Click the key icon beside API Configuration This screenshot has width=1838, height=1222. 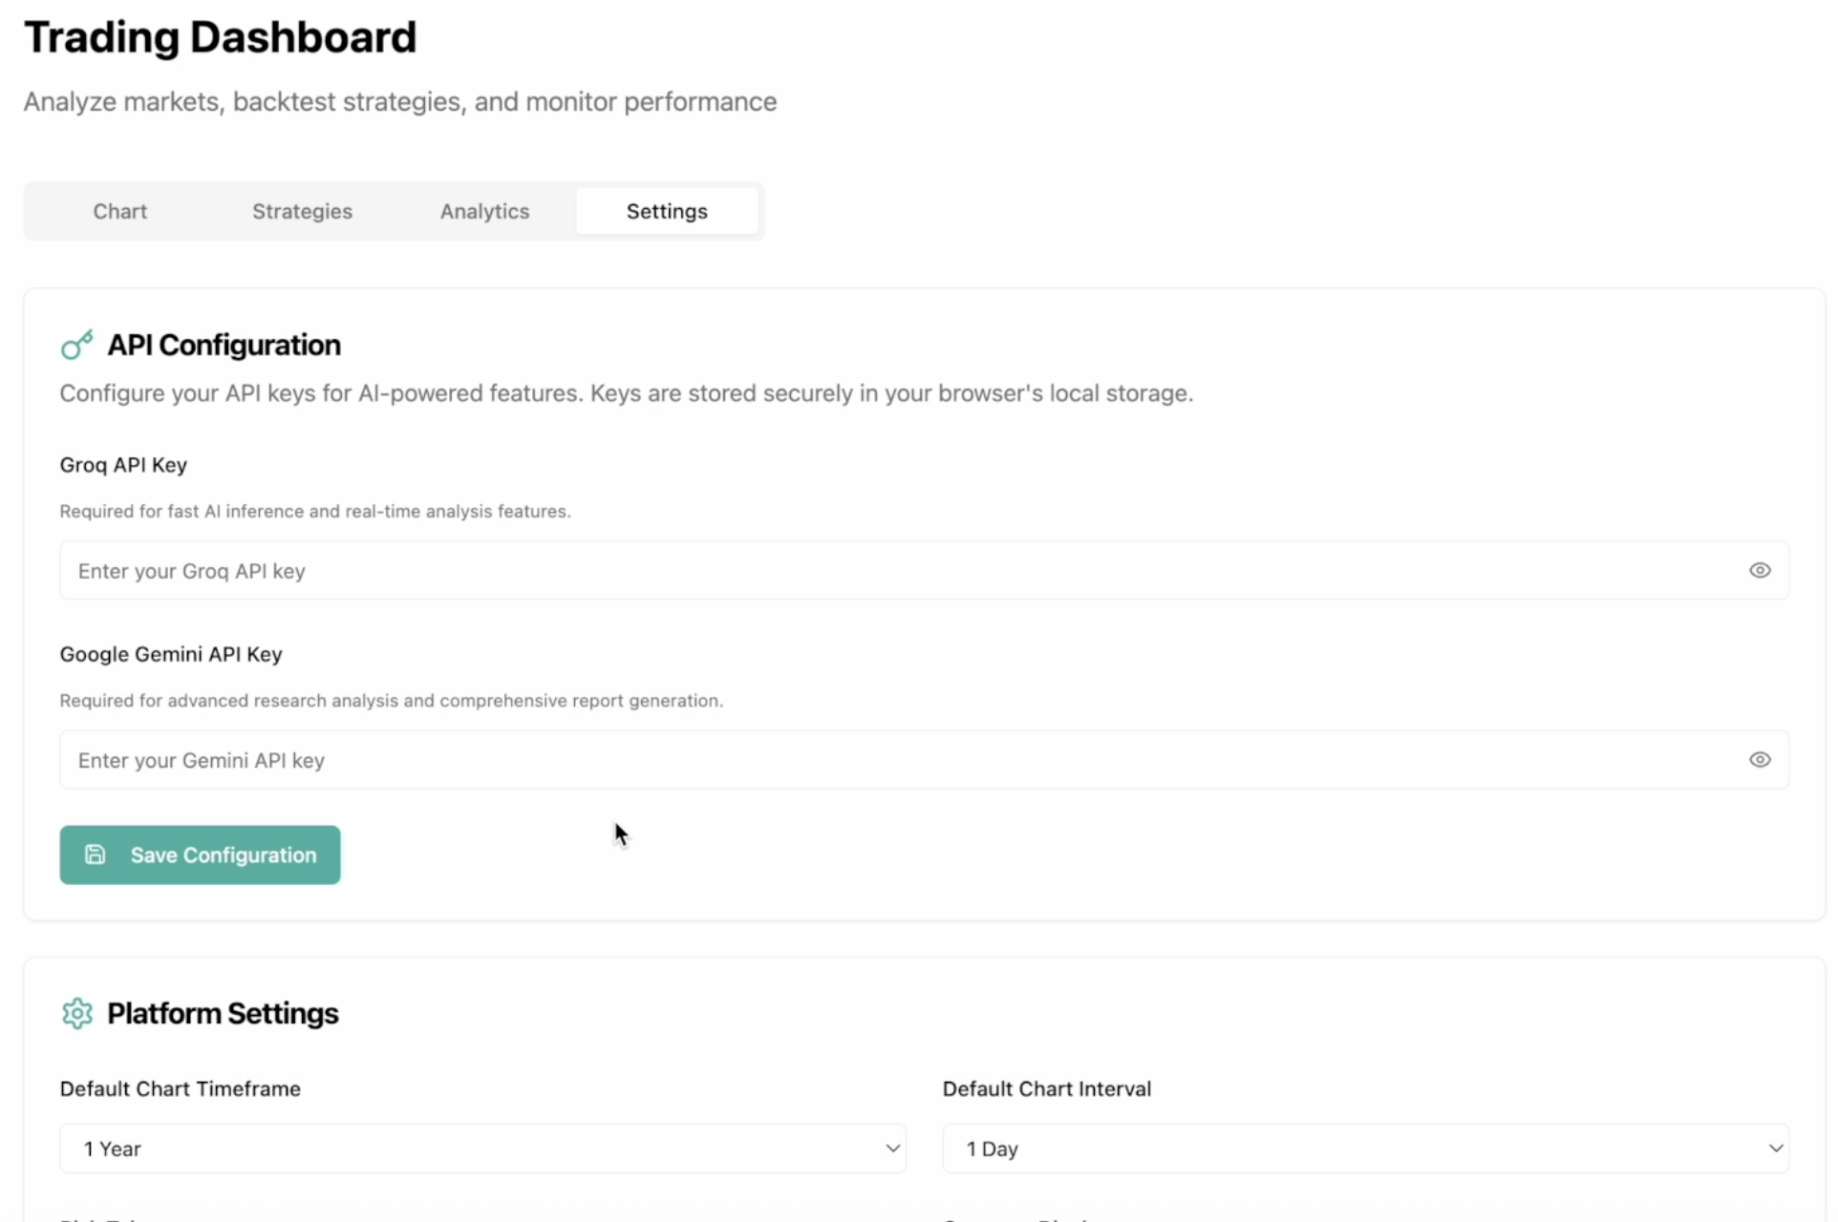click(77, 344)
